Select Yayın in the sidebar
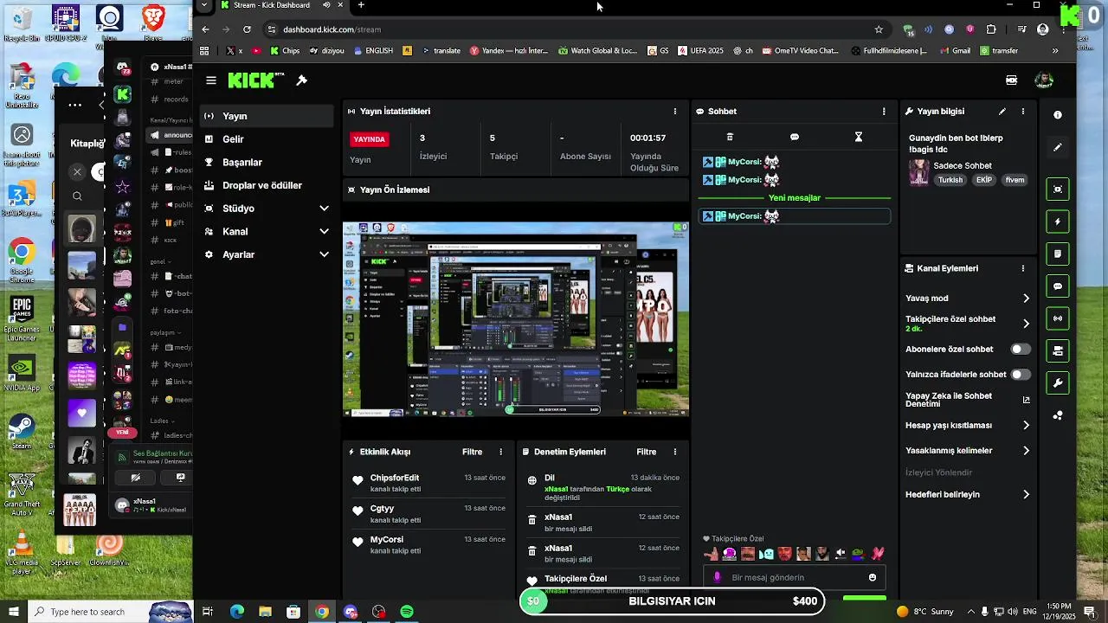1108x623 pixels. (267, 116)
